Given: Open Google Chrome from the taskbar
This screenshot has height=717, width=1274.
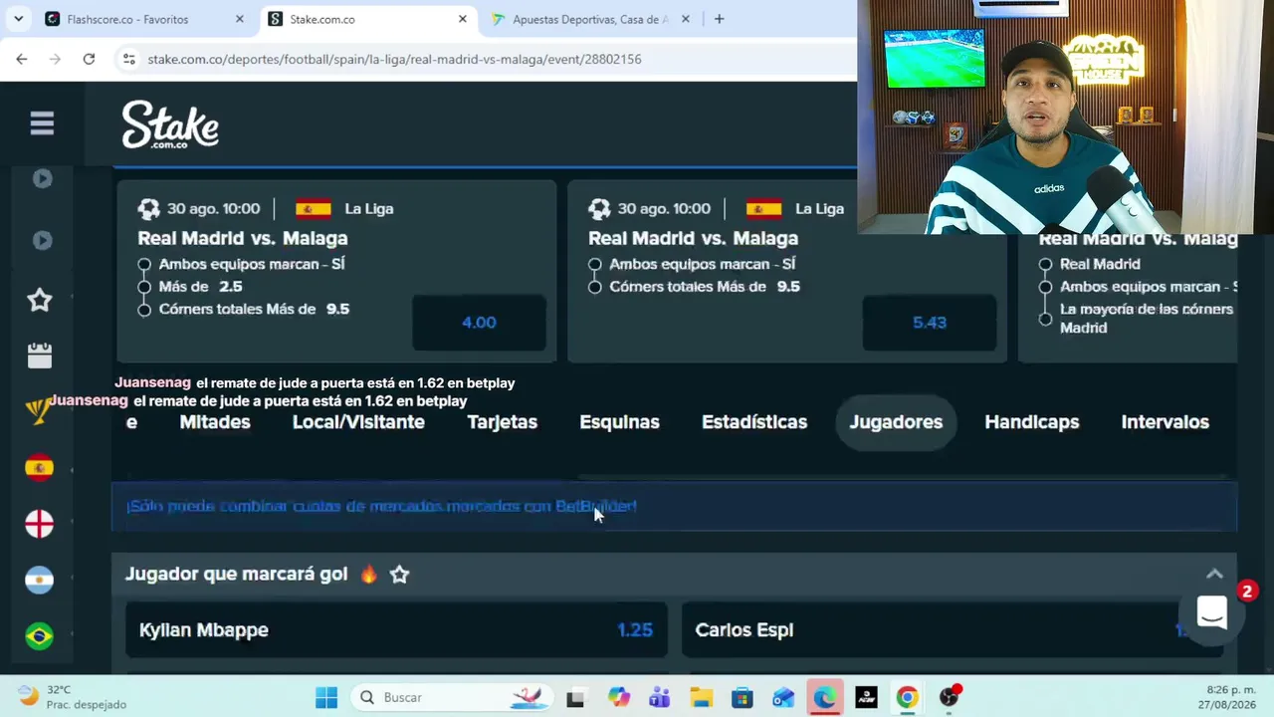Looking at the screenshot, I should coord(907,697).
